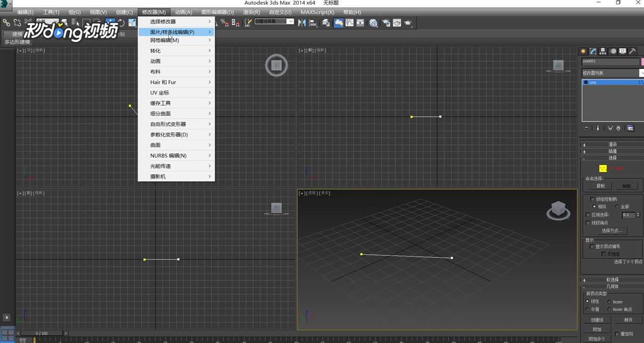Select plain Bezier vertex type radio
This screenshot has width=644, height=343.
609,302
